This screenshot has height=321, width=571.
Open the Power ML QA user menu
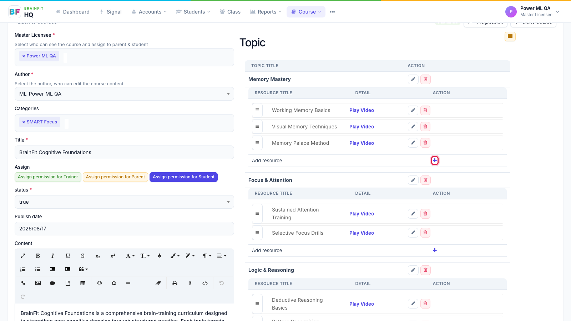click(532, 12)
